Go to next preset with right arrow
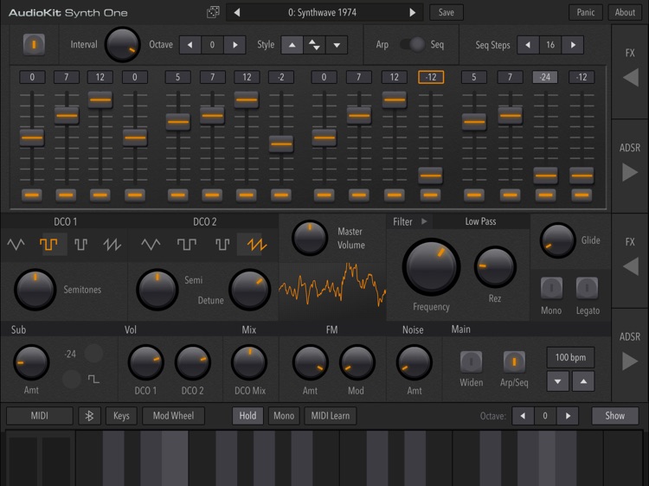This screenshot has height=486, width=649. [412, 12]
